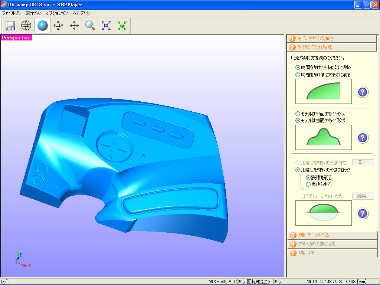Click the fit-to-window icon
The width and height of the screenshot is (380, 285).
tap(106, 25)
